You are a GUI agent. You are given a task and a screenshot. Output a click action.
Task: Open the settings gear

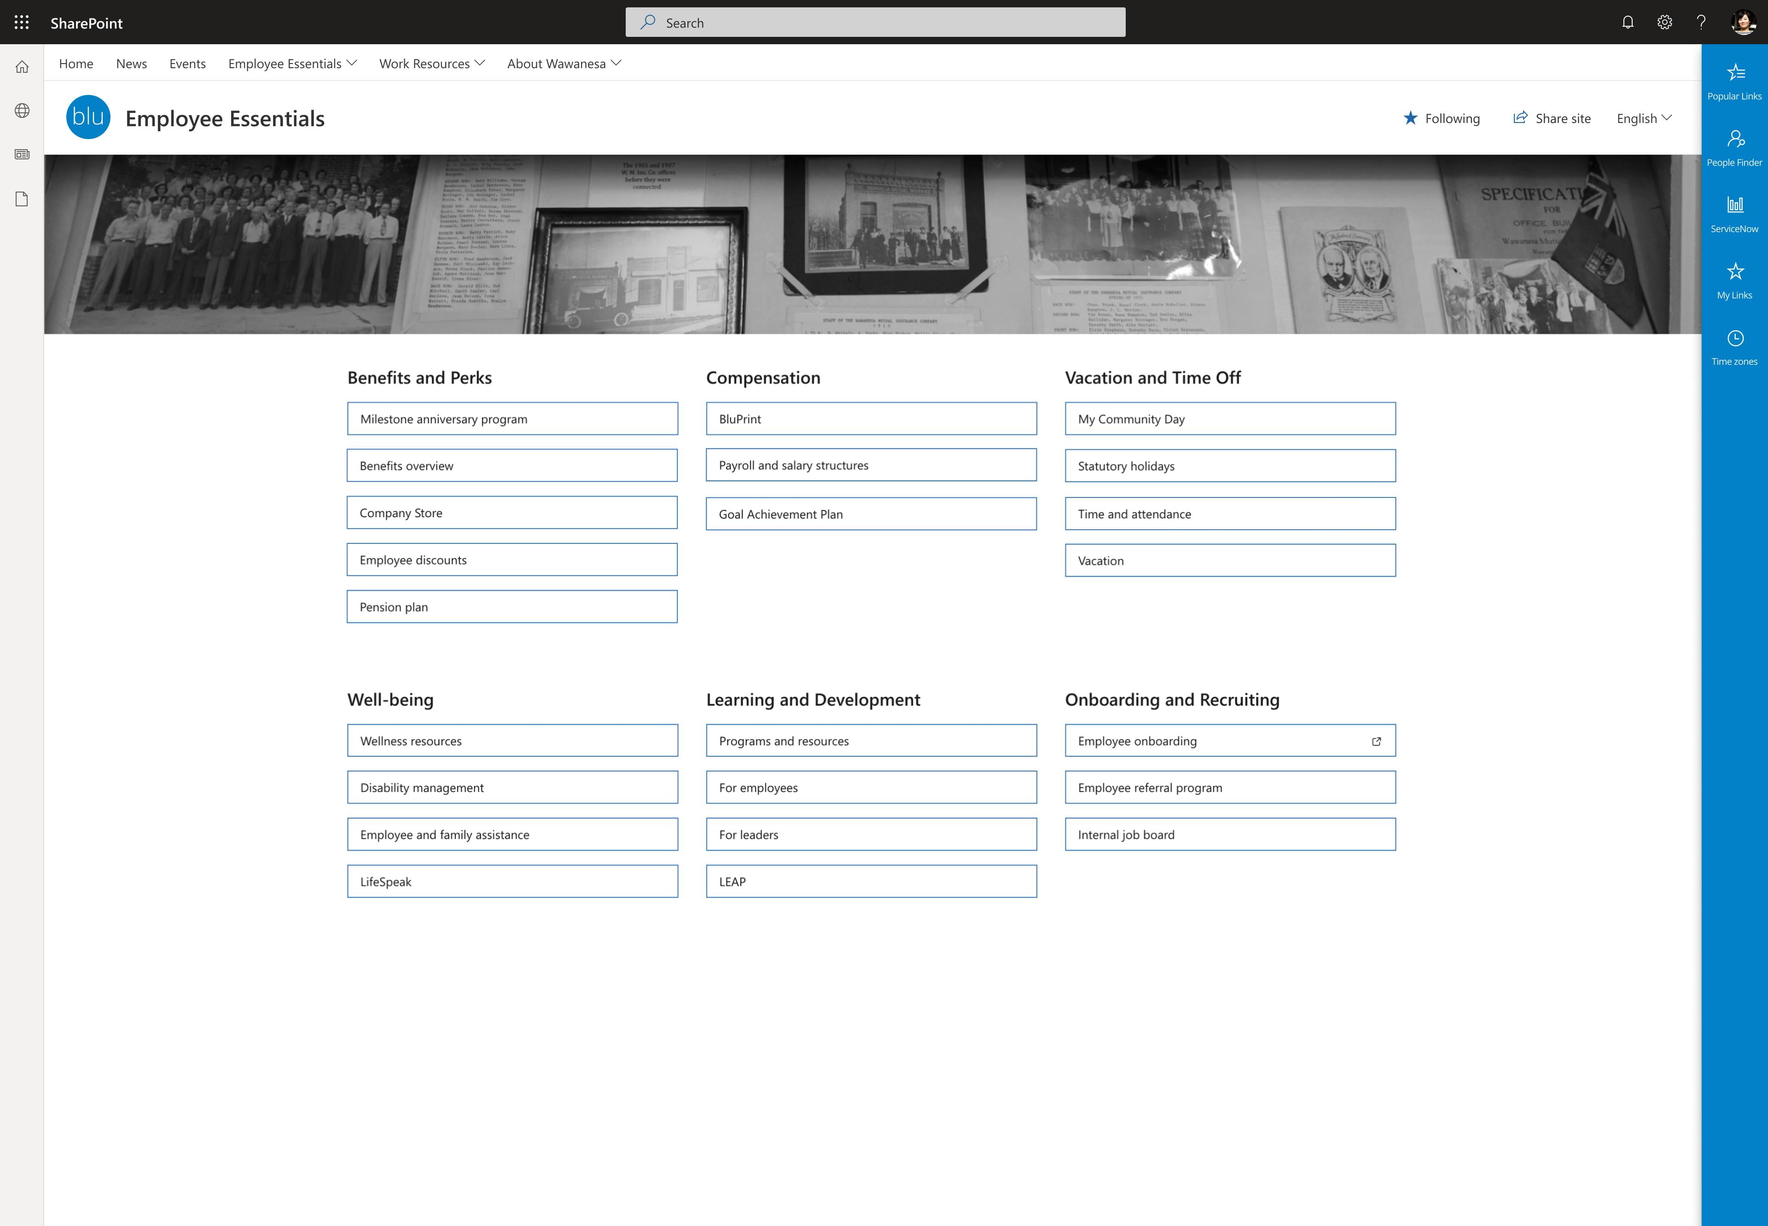pyautogui.click(x=1665, y=22)
